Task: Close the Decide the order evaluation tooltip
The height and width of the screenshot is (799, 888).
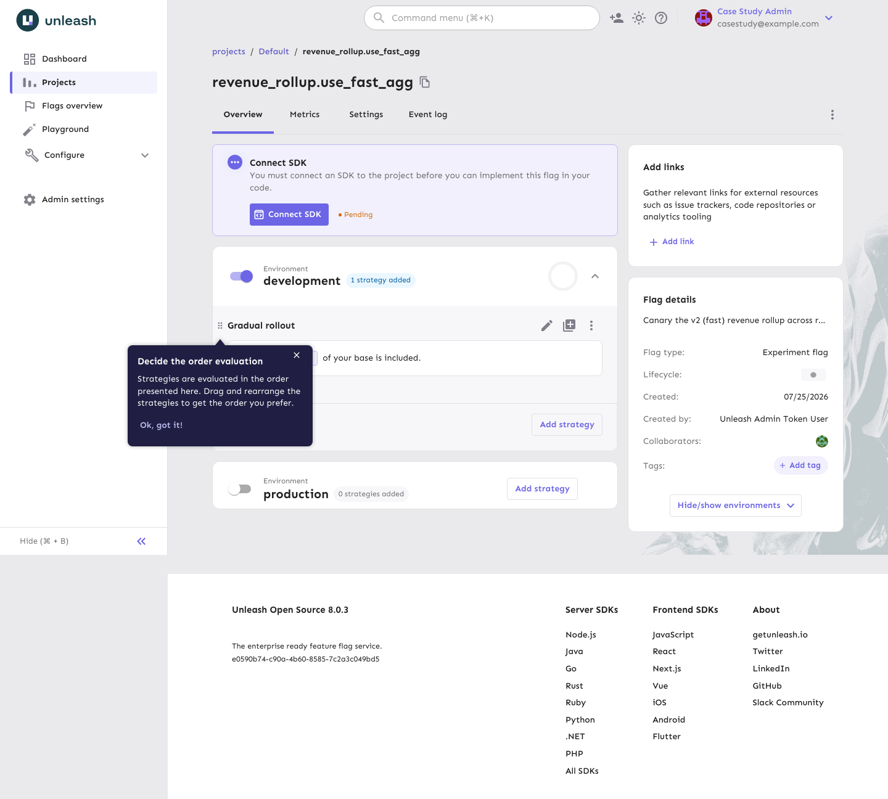Action: pos(297,355)
